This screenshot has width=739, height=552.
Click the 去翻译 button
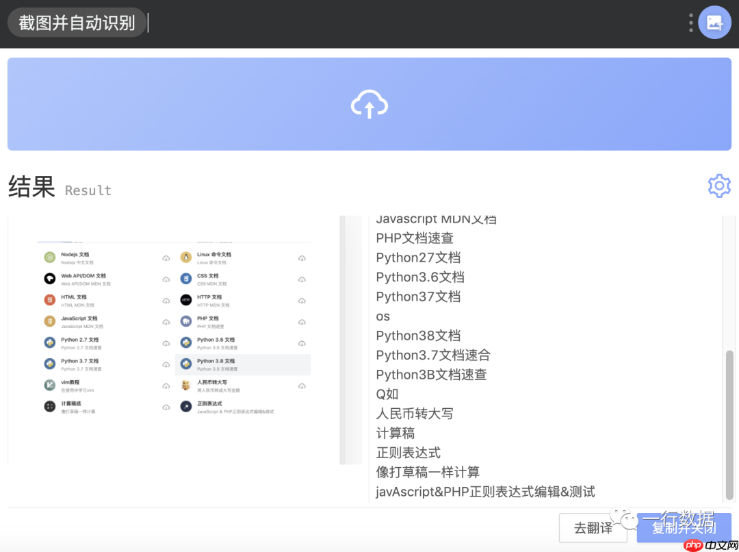[x=593, y=528]
